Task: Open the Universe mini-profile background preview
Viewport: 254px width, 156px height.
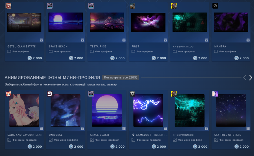Action: click(x=65, y=110)
